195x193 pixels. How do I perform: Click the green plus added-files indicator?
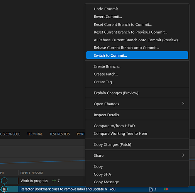[54, 181]
